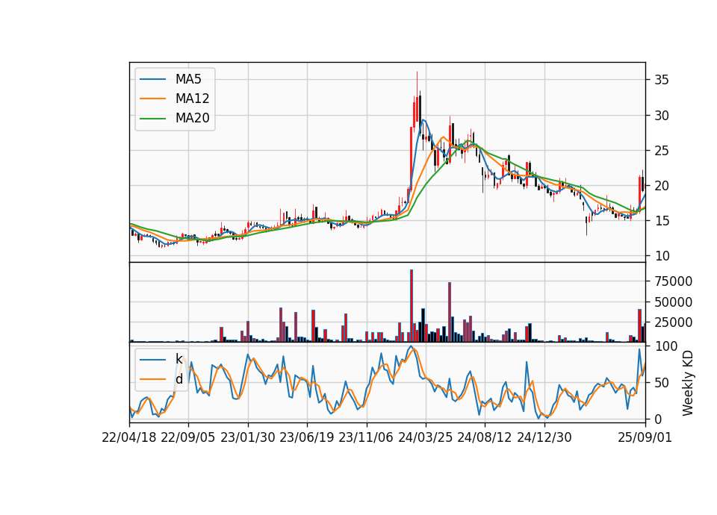Viewport: 717px width, 515px height.
Task: Click the price axis value 15
Action: coord(662,221)
